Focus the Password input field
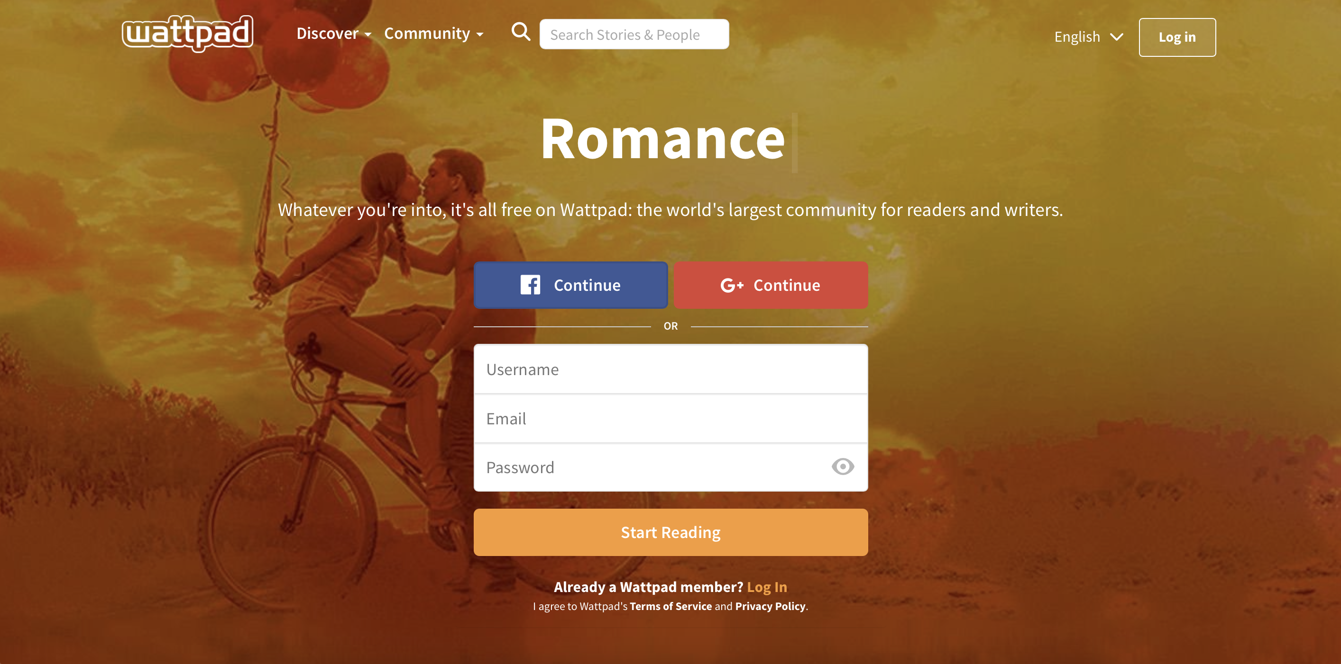This screenshot has width=1341, height=664. tap(651, 467)
